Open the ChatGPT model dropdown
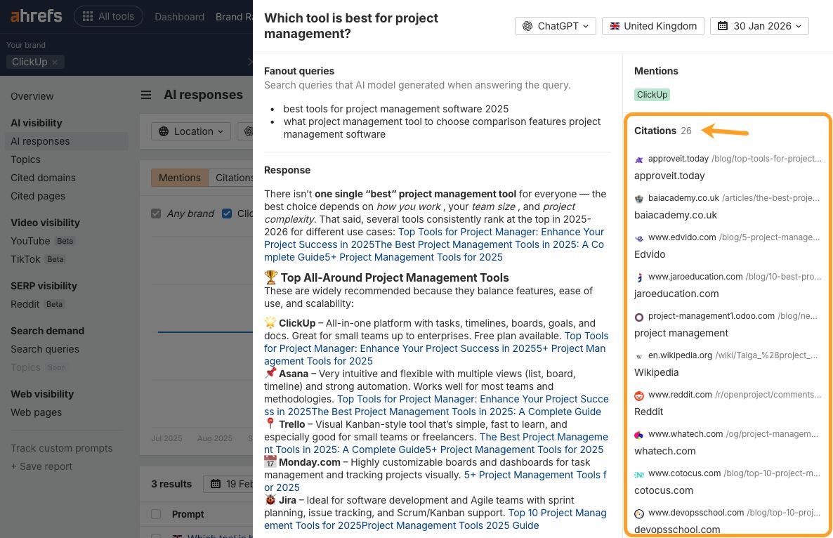Image resolution: width=833 pixels, height=538 pixels. tap(556, 26)
